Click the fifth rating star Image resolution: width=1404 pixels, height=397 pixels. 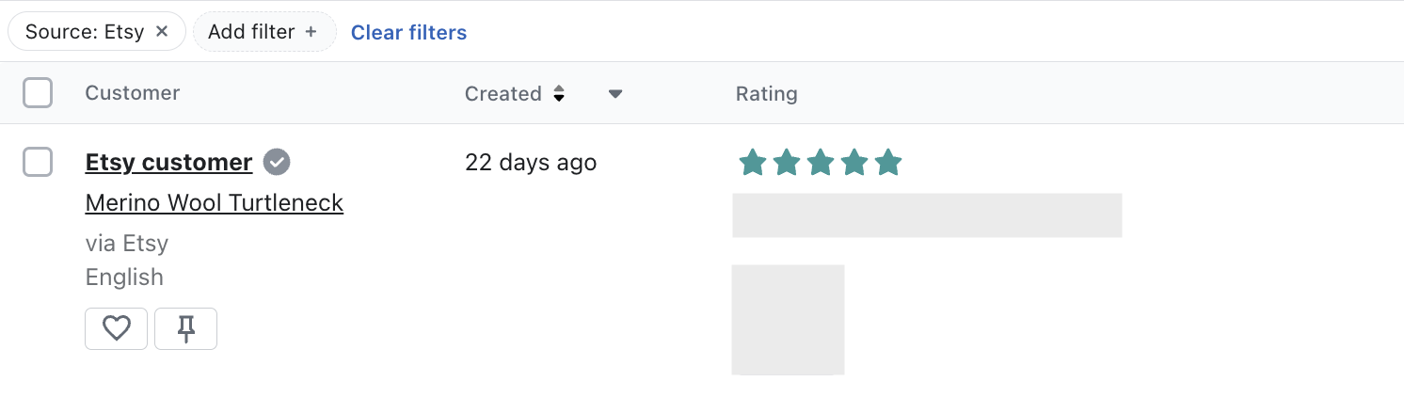coord(887,163)
